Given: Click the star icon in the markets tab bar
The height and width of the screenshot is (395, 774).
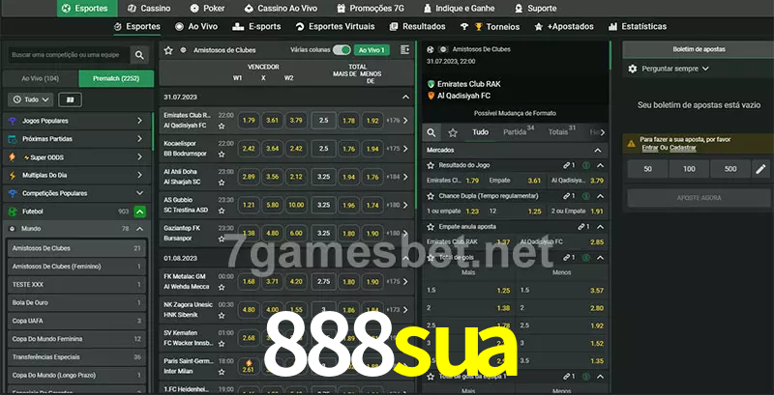Looking at the screenshot, I should click(x=454, y=131).
